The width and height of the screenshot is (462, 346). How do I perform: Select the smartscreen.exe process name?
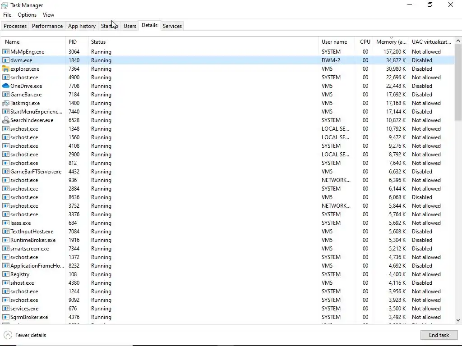point(29,249)
